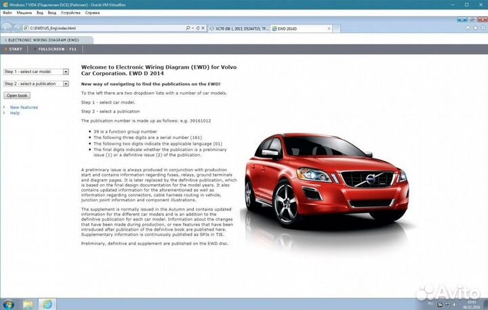
Task: Select the EWD 2014D browser tab
Action: 301,28
